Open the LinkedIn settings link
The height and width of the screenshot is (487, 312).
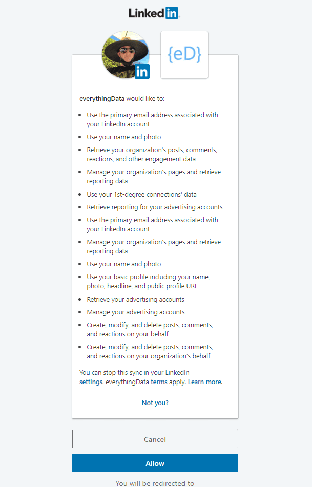coord(91,382)
